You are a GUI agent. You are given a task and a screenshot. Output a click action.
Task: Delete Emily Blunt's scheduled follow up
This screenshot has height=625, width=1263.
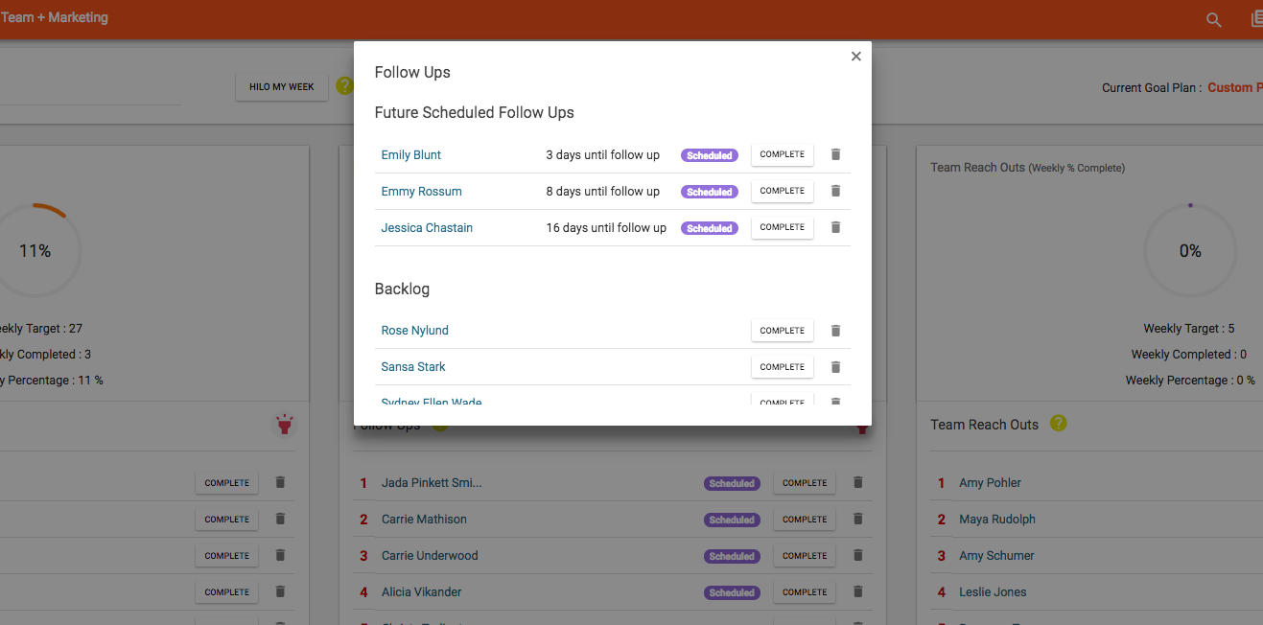click(835, 154)
